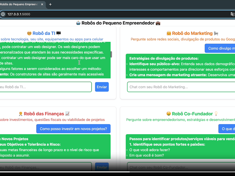This screenshot has height=176, width=235.
Task: Click the Robô da TI heading
Action: tap(44, 33)
